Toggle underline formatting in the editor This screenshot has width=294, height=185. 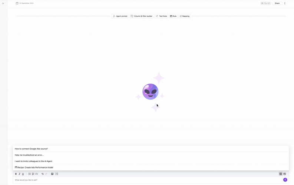[23, 174]
